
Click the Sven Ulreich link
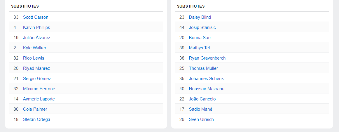(x=201, y=119)
